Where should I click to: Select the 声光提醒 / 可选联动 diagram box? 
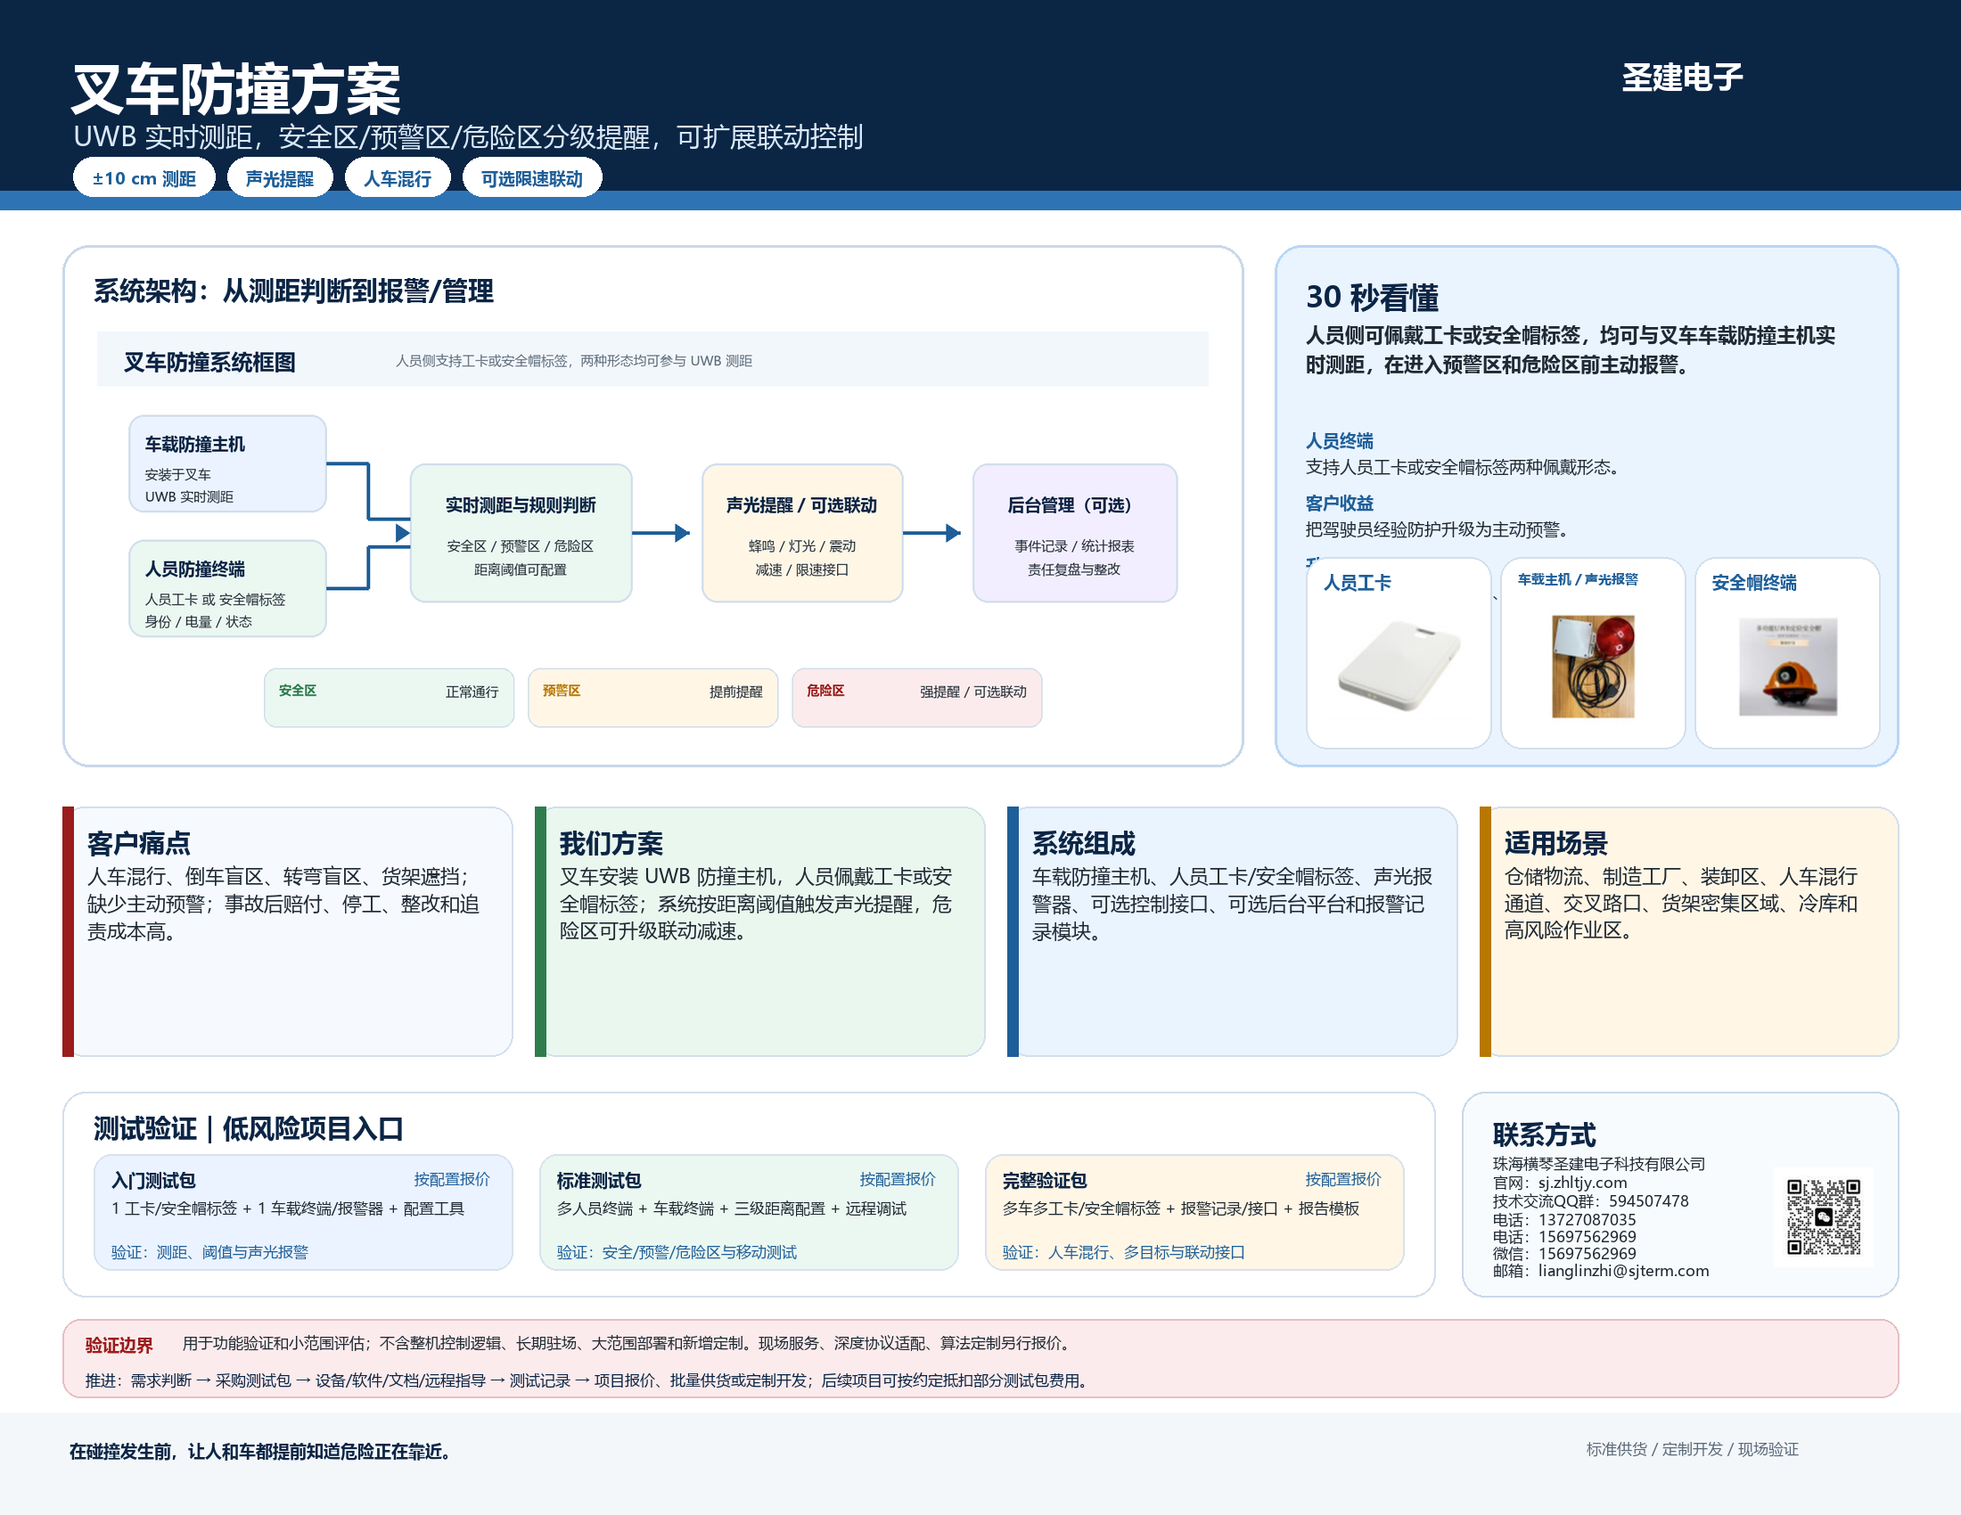tap(802, 532)
